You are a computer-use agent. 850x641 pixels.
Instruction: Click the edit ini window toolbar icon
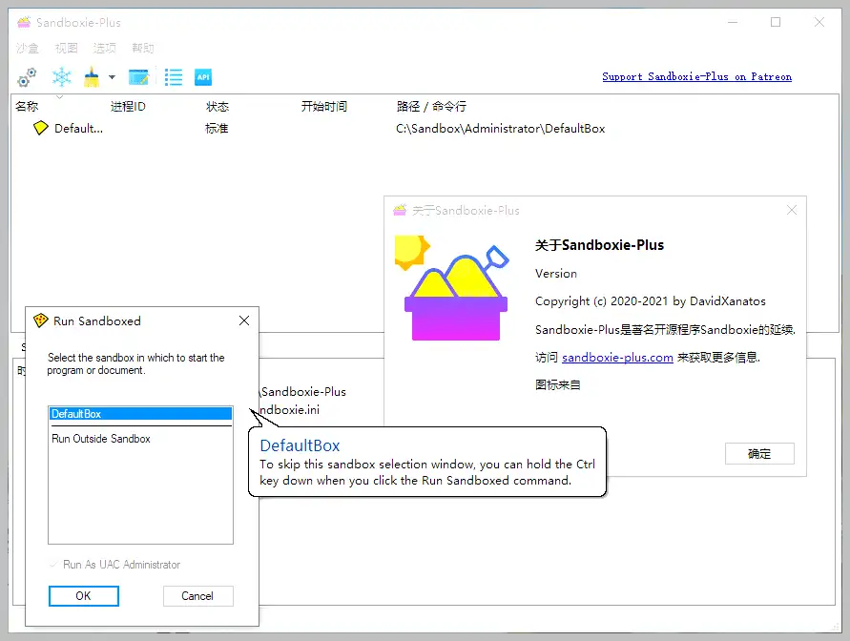139,77
